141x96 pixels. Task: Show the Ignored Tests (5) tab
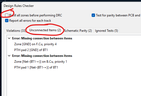pyautogui.click(x=106, y=31)
